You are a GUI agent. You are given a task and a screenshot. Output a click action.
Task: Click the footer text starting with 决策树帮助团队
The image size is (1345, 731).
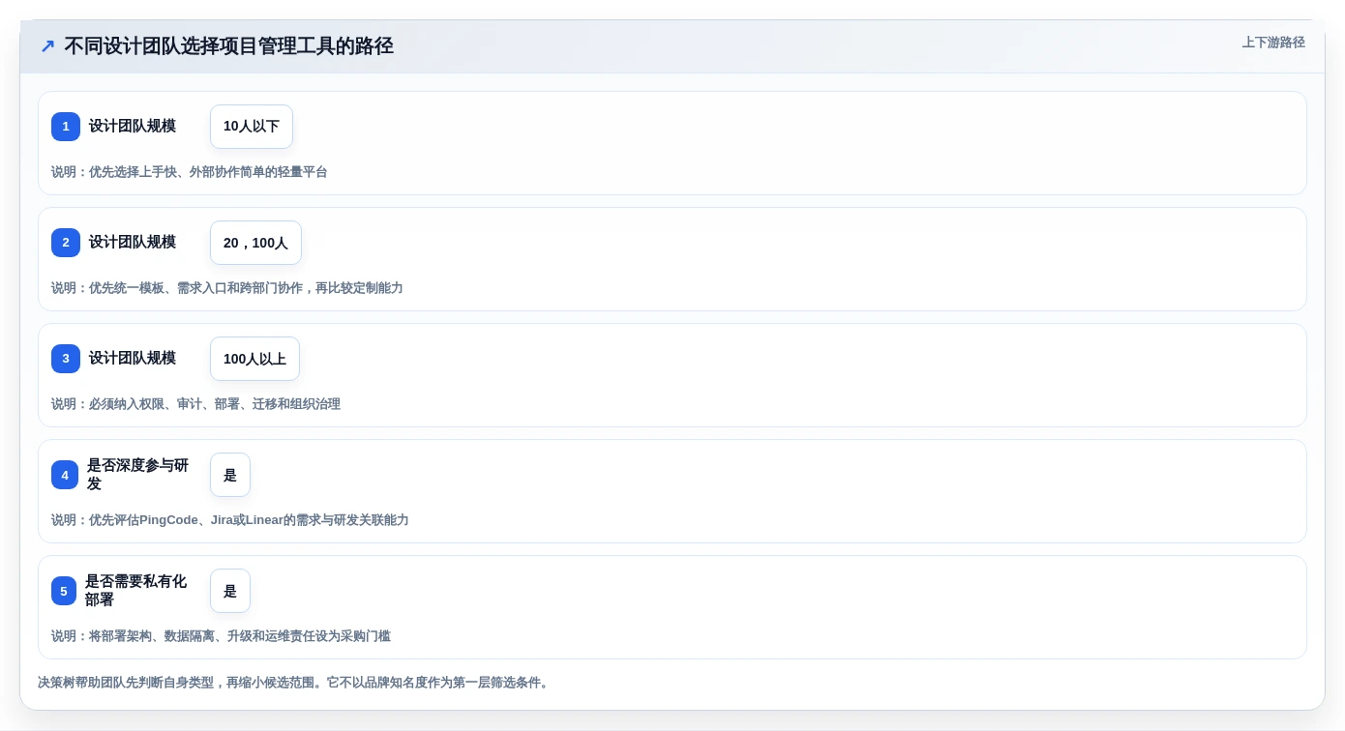coord(295,683)
